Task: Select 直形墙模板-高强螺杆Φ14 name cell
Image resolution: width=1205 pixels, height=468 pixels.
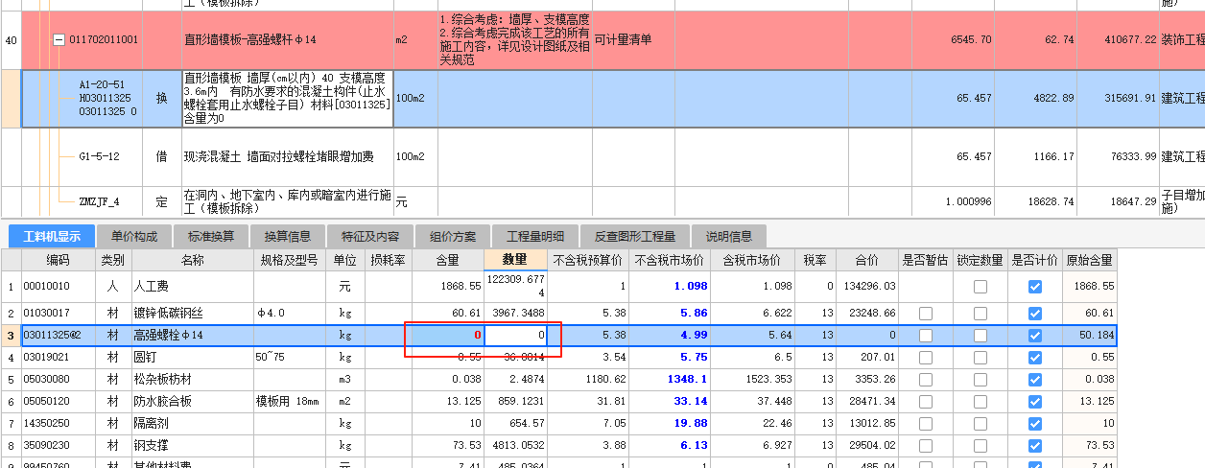Action: 287,40
